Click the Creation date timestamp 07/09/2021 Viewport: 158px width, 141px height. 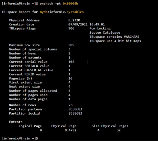[x=78, y=24]
